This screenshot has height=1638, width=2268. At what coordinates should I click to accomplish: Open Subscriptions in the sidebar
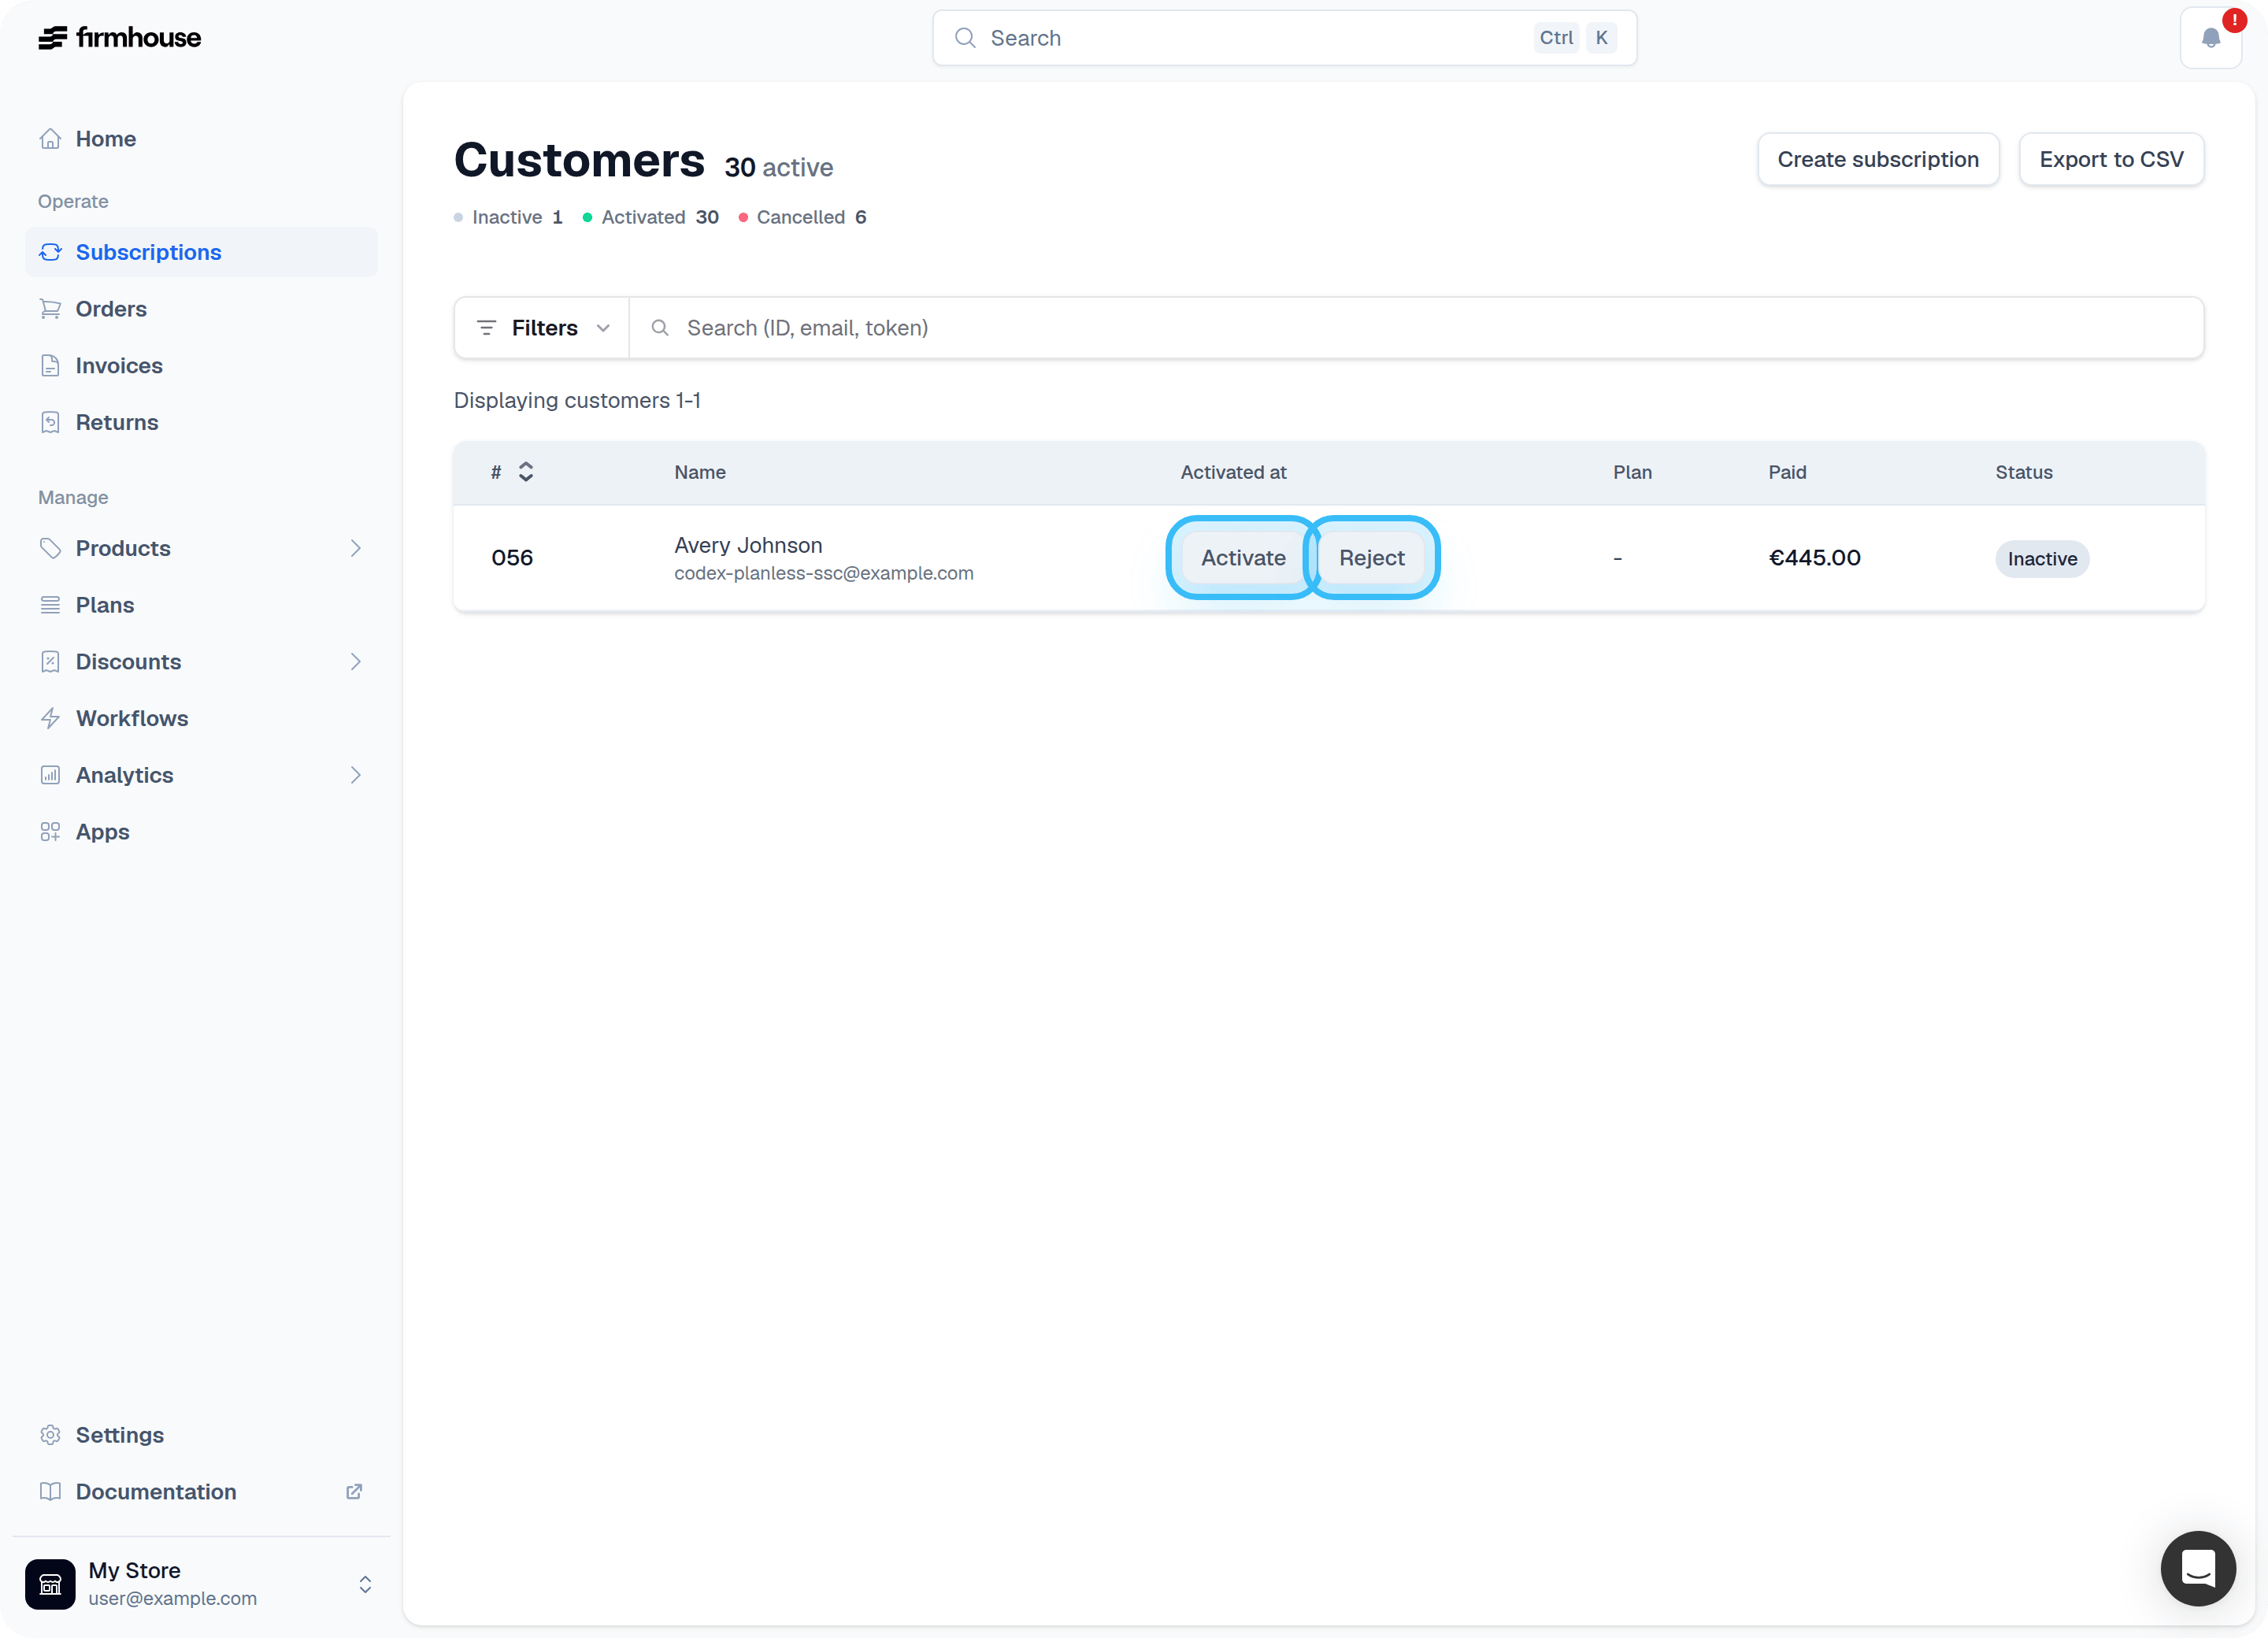coord(201,252)
